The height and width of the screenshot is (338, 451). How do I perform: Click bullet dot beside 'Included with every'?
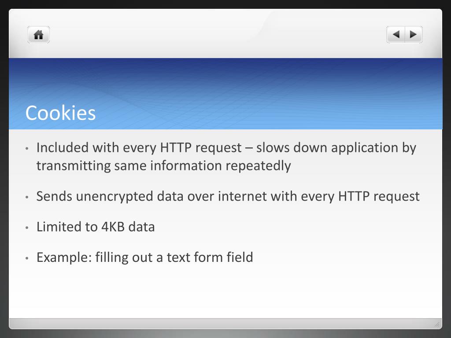tap(27, 149)
